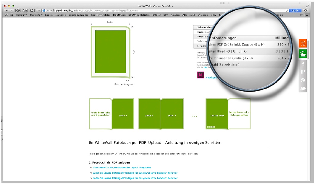Open the DOCMA bookmark

click(x=156, y=15)
